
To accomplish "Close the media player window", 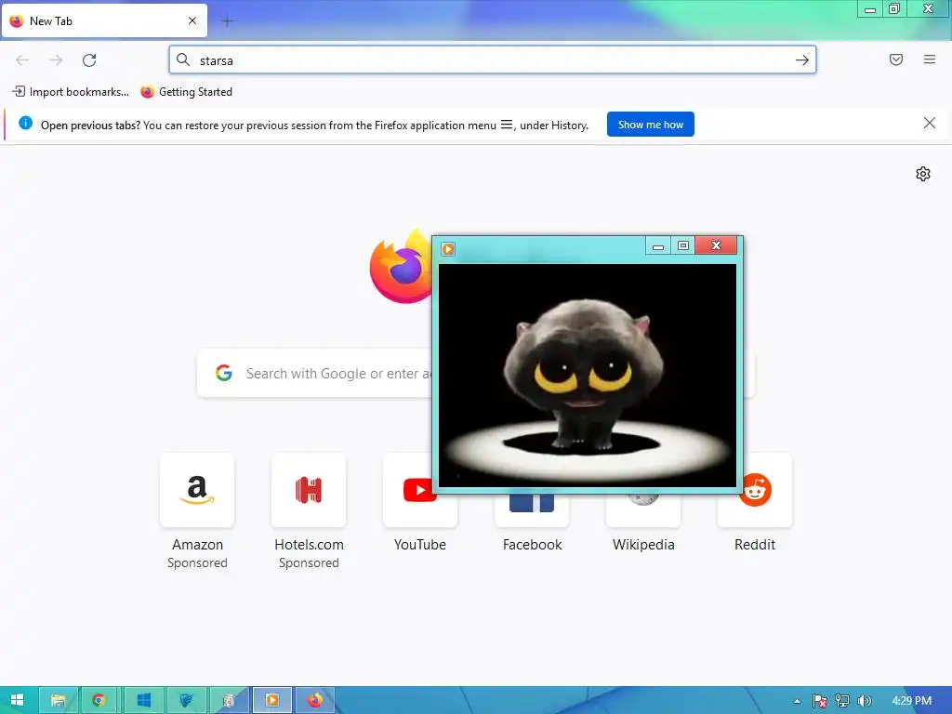I will click(x=717, y=245).
